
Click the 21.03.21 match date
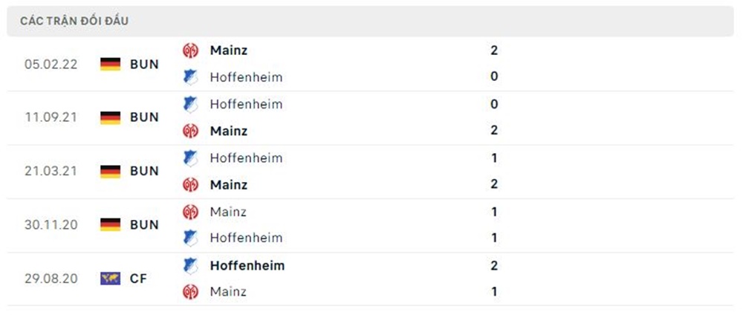(51, 171)
